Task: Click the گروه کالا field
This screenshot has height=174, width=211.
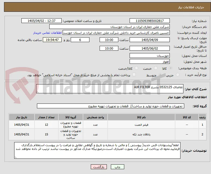Action: tap(111, 106)
